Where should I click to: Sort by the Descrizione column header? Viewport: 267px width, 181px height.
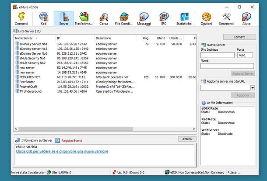point(115,38)
